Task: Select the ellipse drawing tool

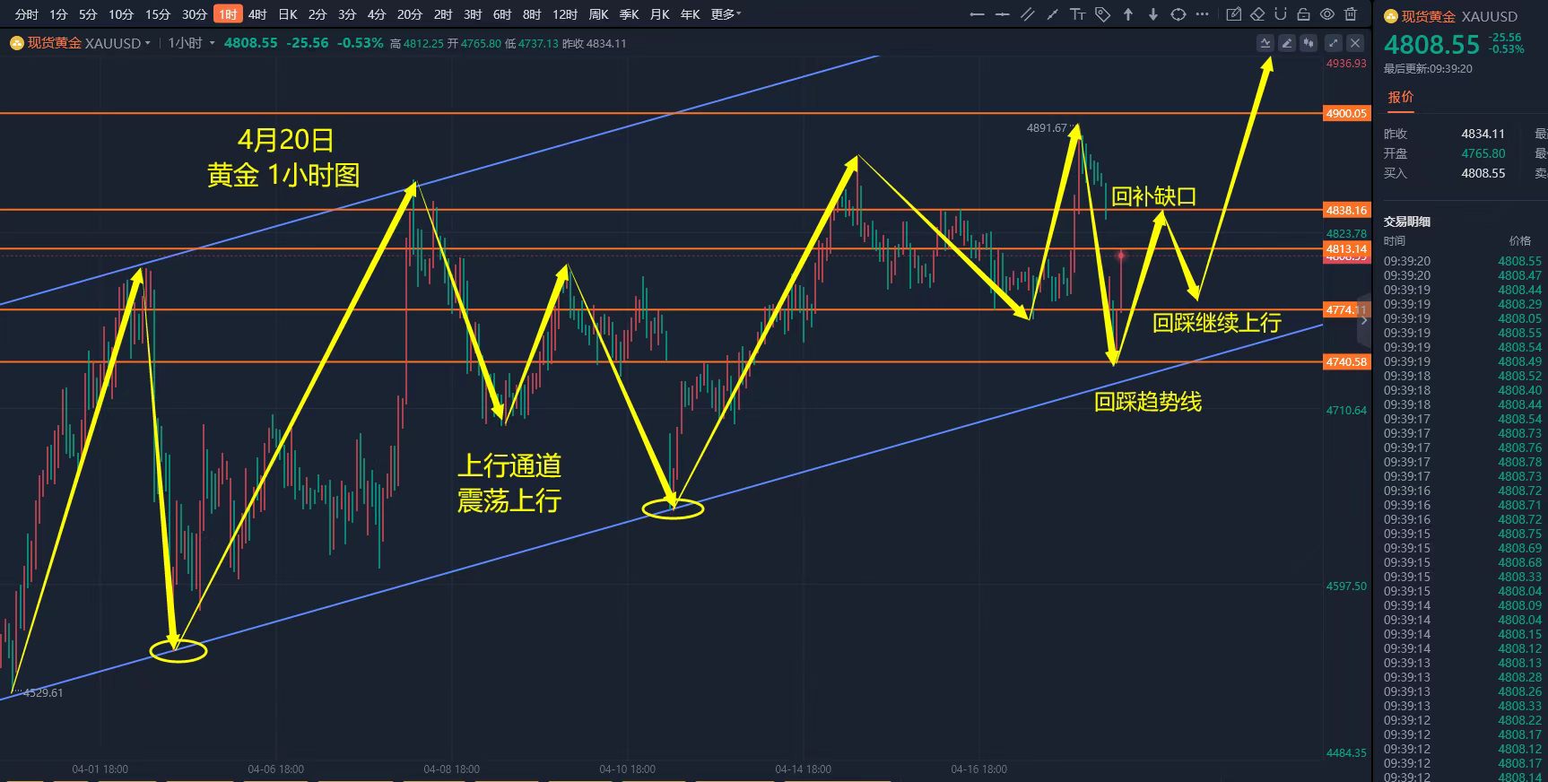Action: tap(1178, 14)
